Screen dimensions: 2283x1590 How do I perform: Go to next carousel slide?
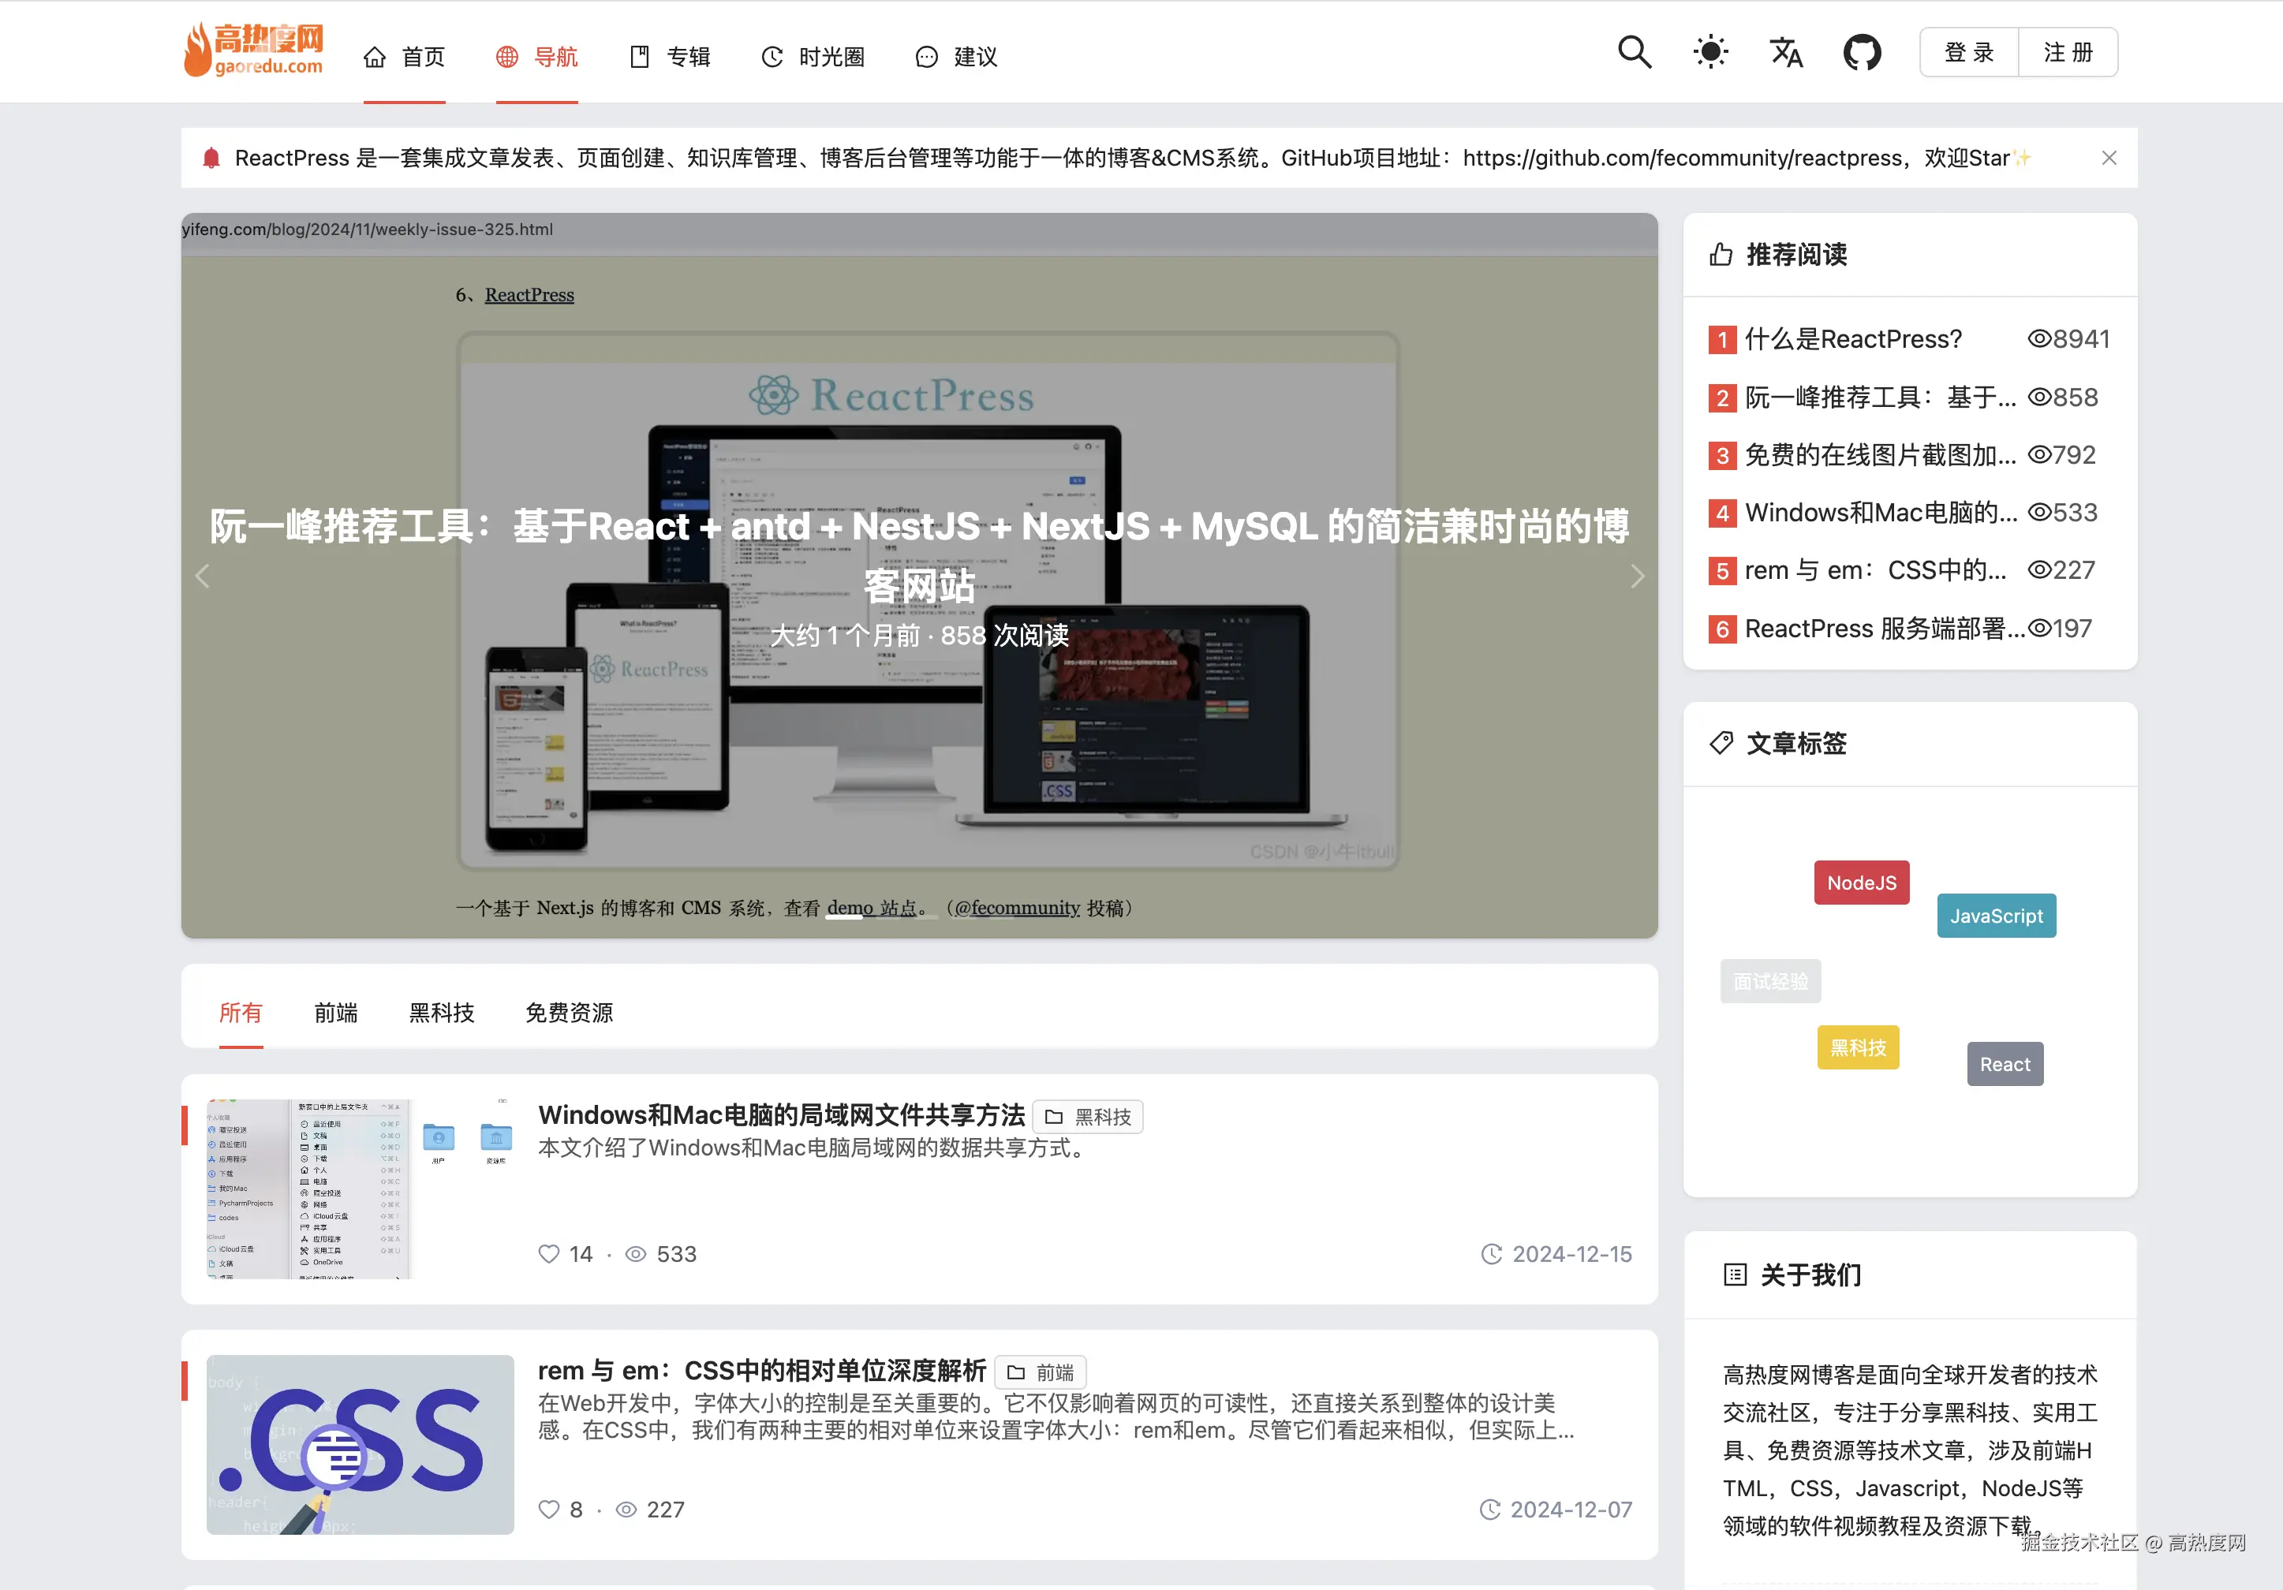point(1637,576)
